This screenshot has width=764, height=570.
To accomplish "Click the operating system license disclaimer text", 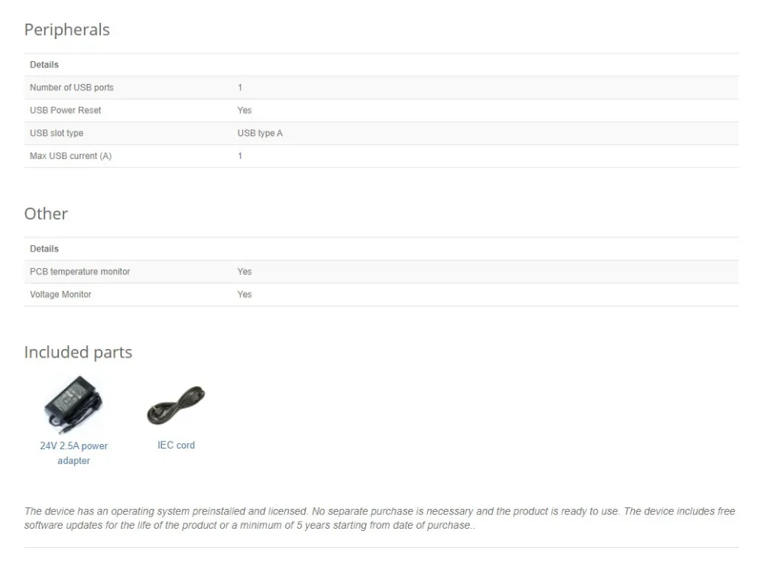I will [380, 518].
